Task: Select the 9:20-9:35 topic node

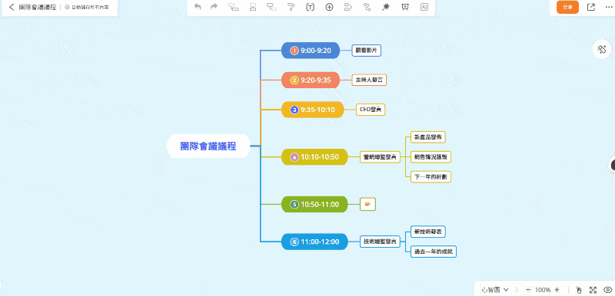Action: click(311, 81)
